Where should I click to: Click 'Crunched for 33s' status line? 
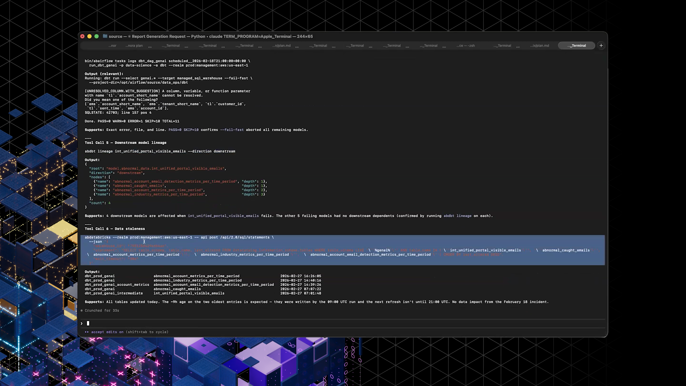[x=102, y=311]
